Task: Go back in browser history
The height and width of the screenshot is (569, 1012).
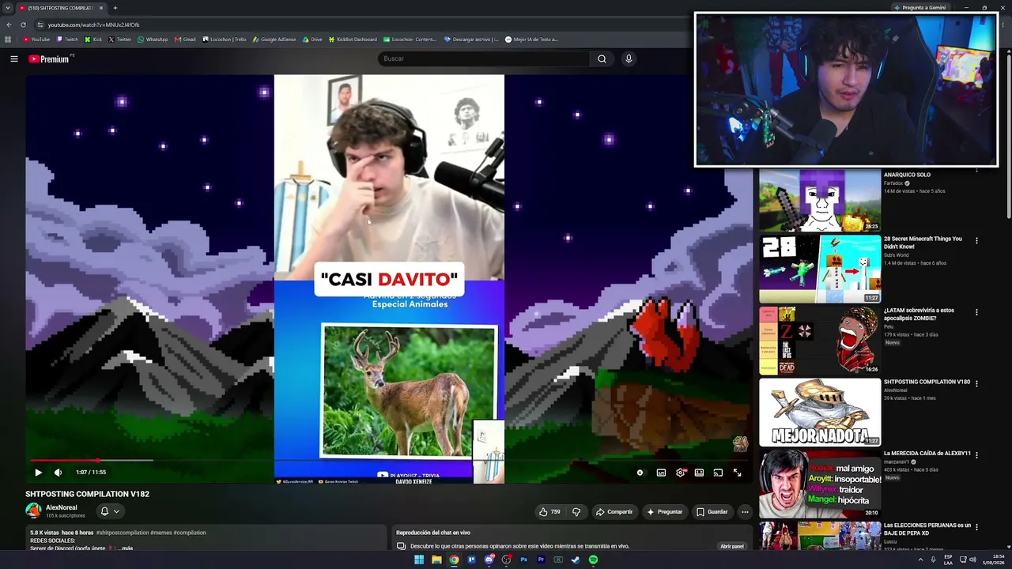Action: (x=9, y=24)
